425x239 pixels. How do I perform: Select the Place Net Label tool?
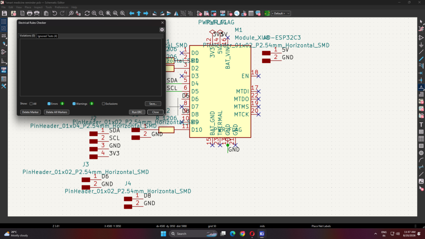pos(421,87)
